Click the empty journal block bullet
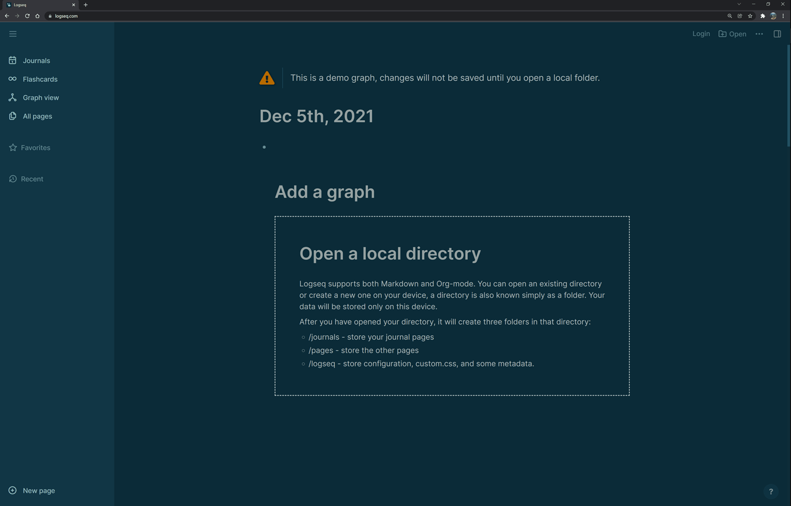Screen dimensions: 791x506 pyautogui.click(x=264, y=147)
